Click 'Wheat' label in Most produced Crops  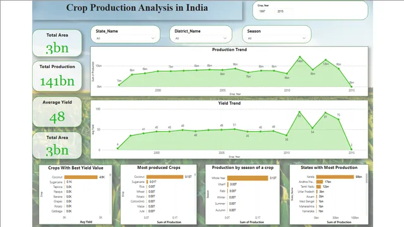click(x=140, y=192)
